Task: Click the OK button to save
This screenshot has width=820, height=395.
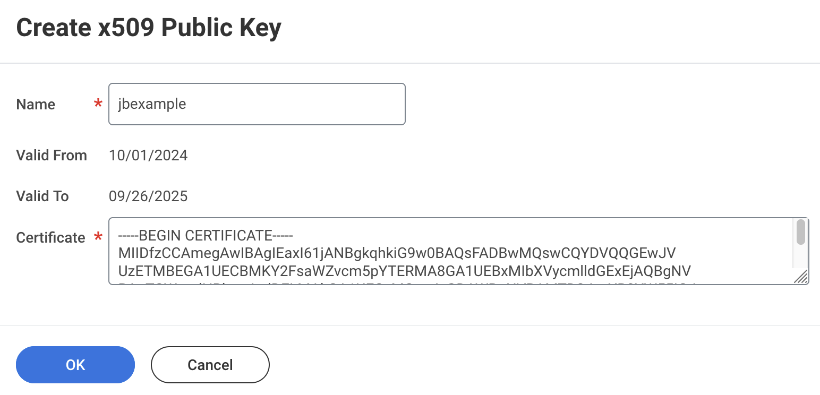Action: point(75,365)
